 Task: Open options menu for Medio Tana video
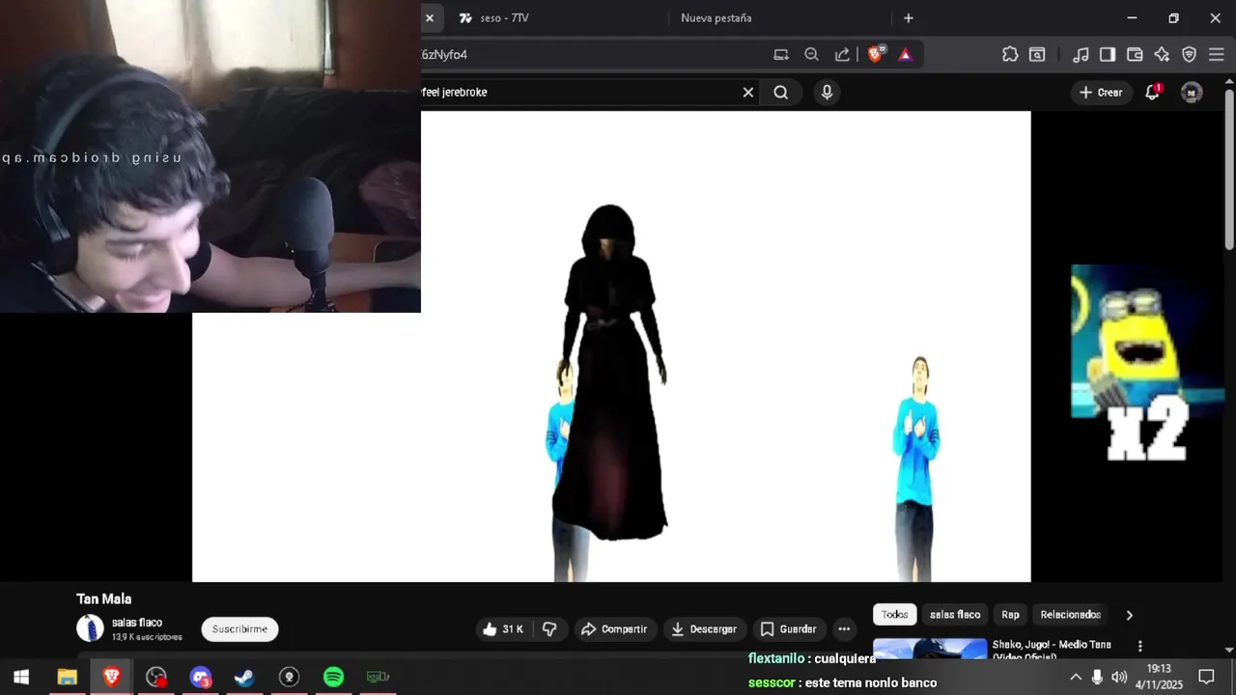click(1139, 646)
